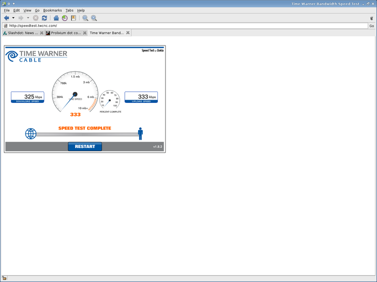Zoom in with the plus magnifier
Viewport: 377px width, 282px height.
click(94, 18)
